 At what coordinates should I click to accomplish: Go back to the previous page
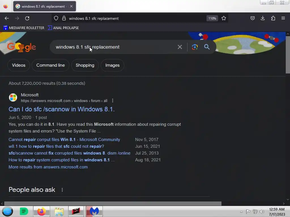(7, 18)
